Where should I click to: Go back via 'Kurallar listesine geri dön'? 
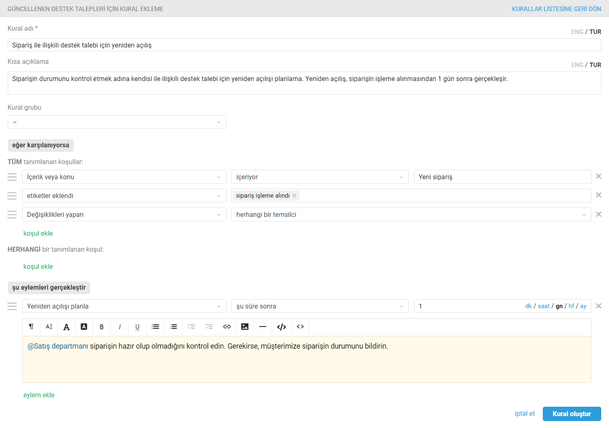[x=556, y=9]
